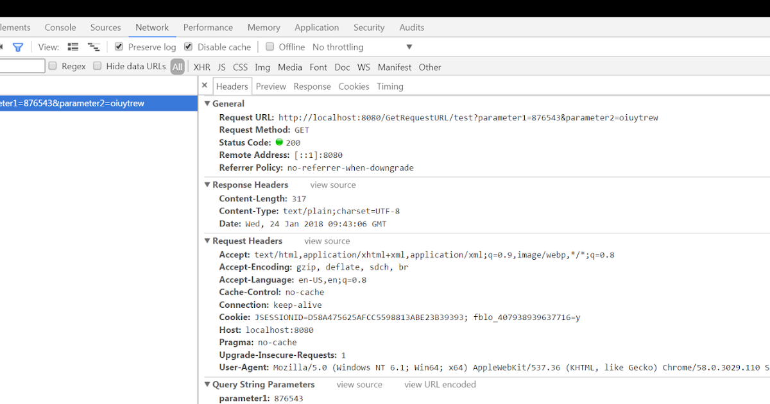The image size is (770, 404).
Task: Open the Console panel
Action: point(60,27)
